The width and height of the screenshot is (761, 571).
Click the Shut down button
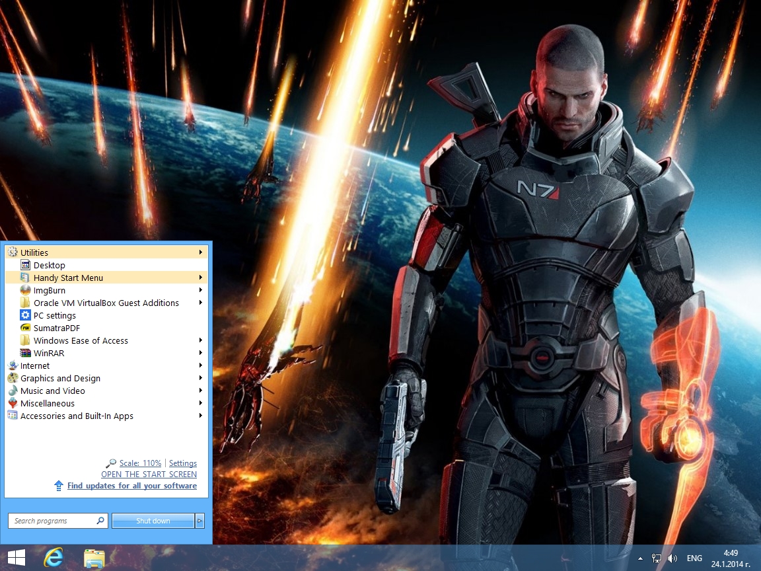coord(153,521)
